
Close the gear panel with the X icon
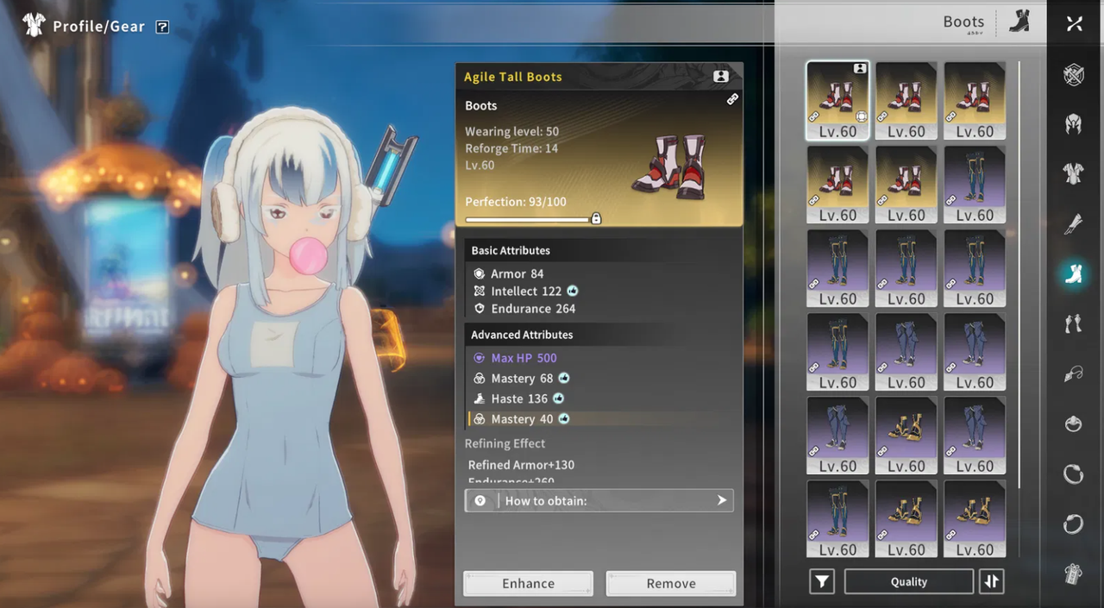point(1074,23)
